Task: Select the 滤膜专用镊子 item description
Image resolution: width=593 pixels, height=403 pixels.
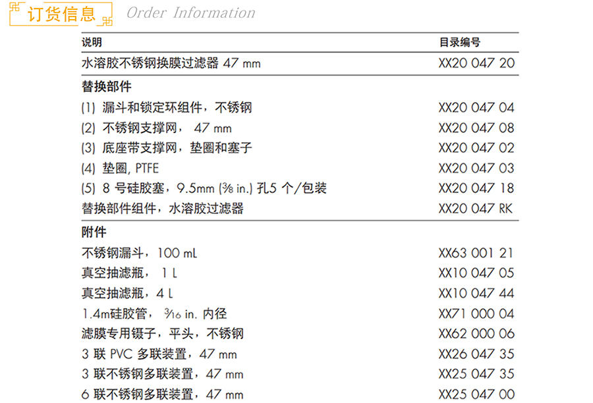Action: coord(162,334)
